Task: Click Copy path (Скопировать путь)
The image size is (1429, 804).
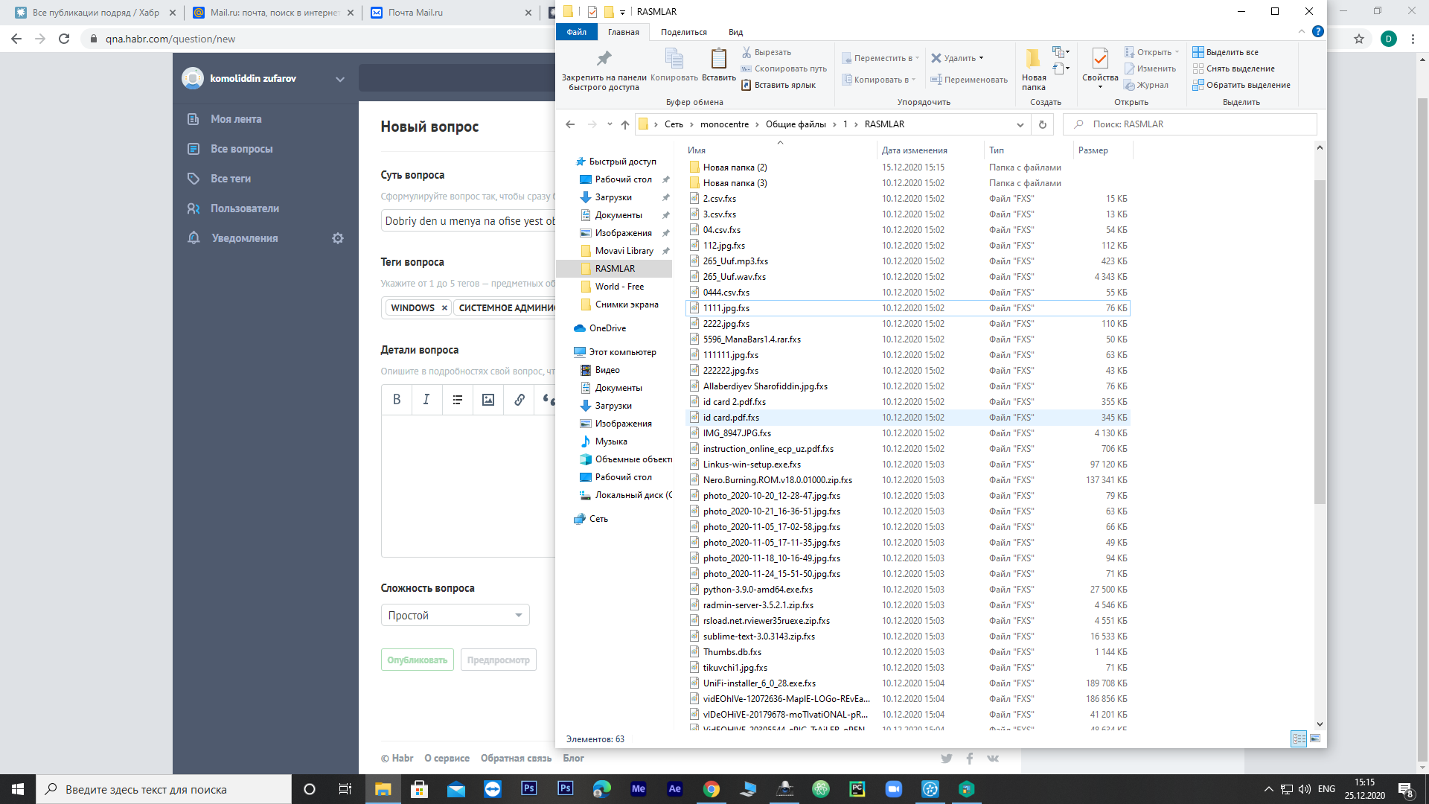Action: pos(784,68)
